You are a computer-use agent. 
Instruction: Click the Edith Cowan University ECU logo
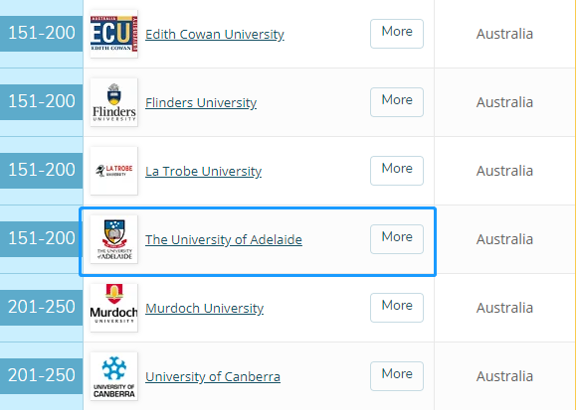113,34
